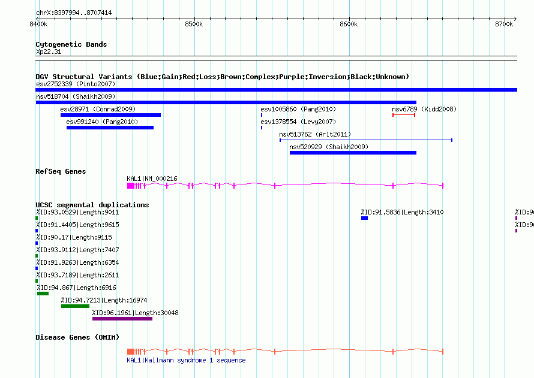Screen dimensions: 534x378
Task: Click the esv2752339 (Pinto2007) variant bar
Action: [276, 90]
